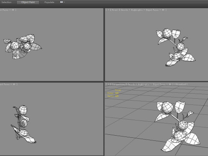The image size is (208, 156).
Task: Open the Selection ribbon tab
Action: point(6,2)
